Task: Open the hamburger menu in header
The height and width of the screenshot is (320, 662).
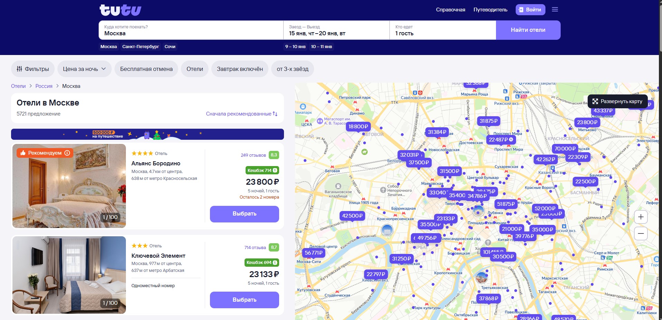Action: coord(555,10)
